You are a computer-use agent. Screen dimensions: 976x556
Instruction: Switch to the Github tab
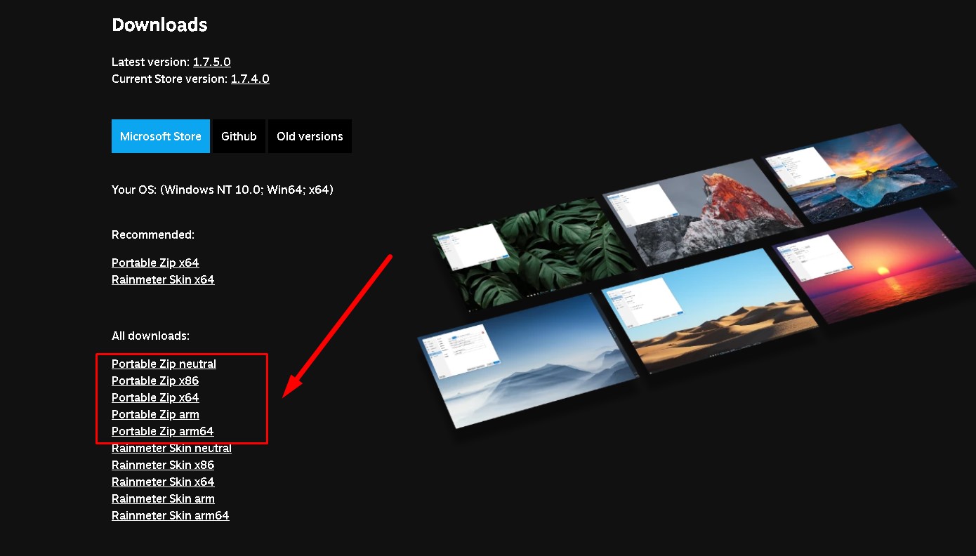(239, 136)
